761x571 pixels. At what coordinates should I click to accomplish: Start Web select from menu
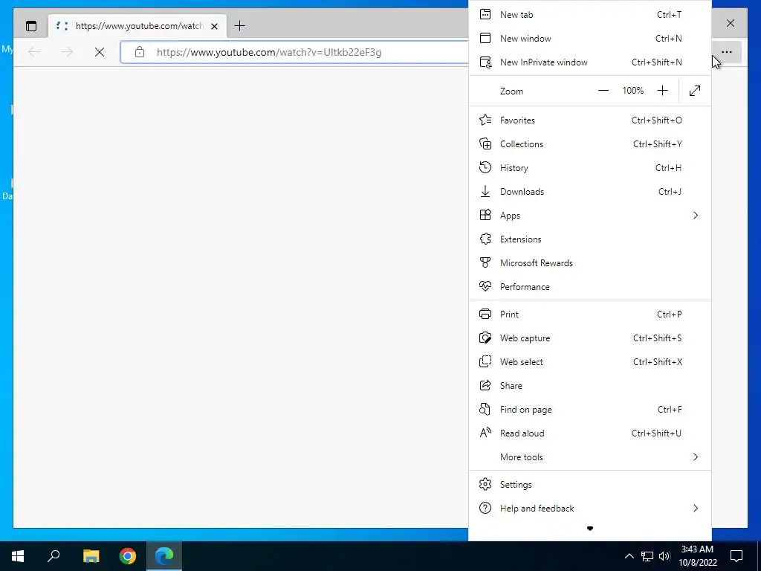(589, 362)
